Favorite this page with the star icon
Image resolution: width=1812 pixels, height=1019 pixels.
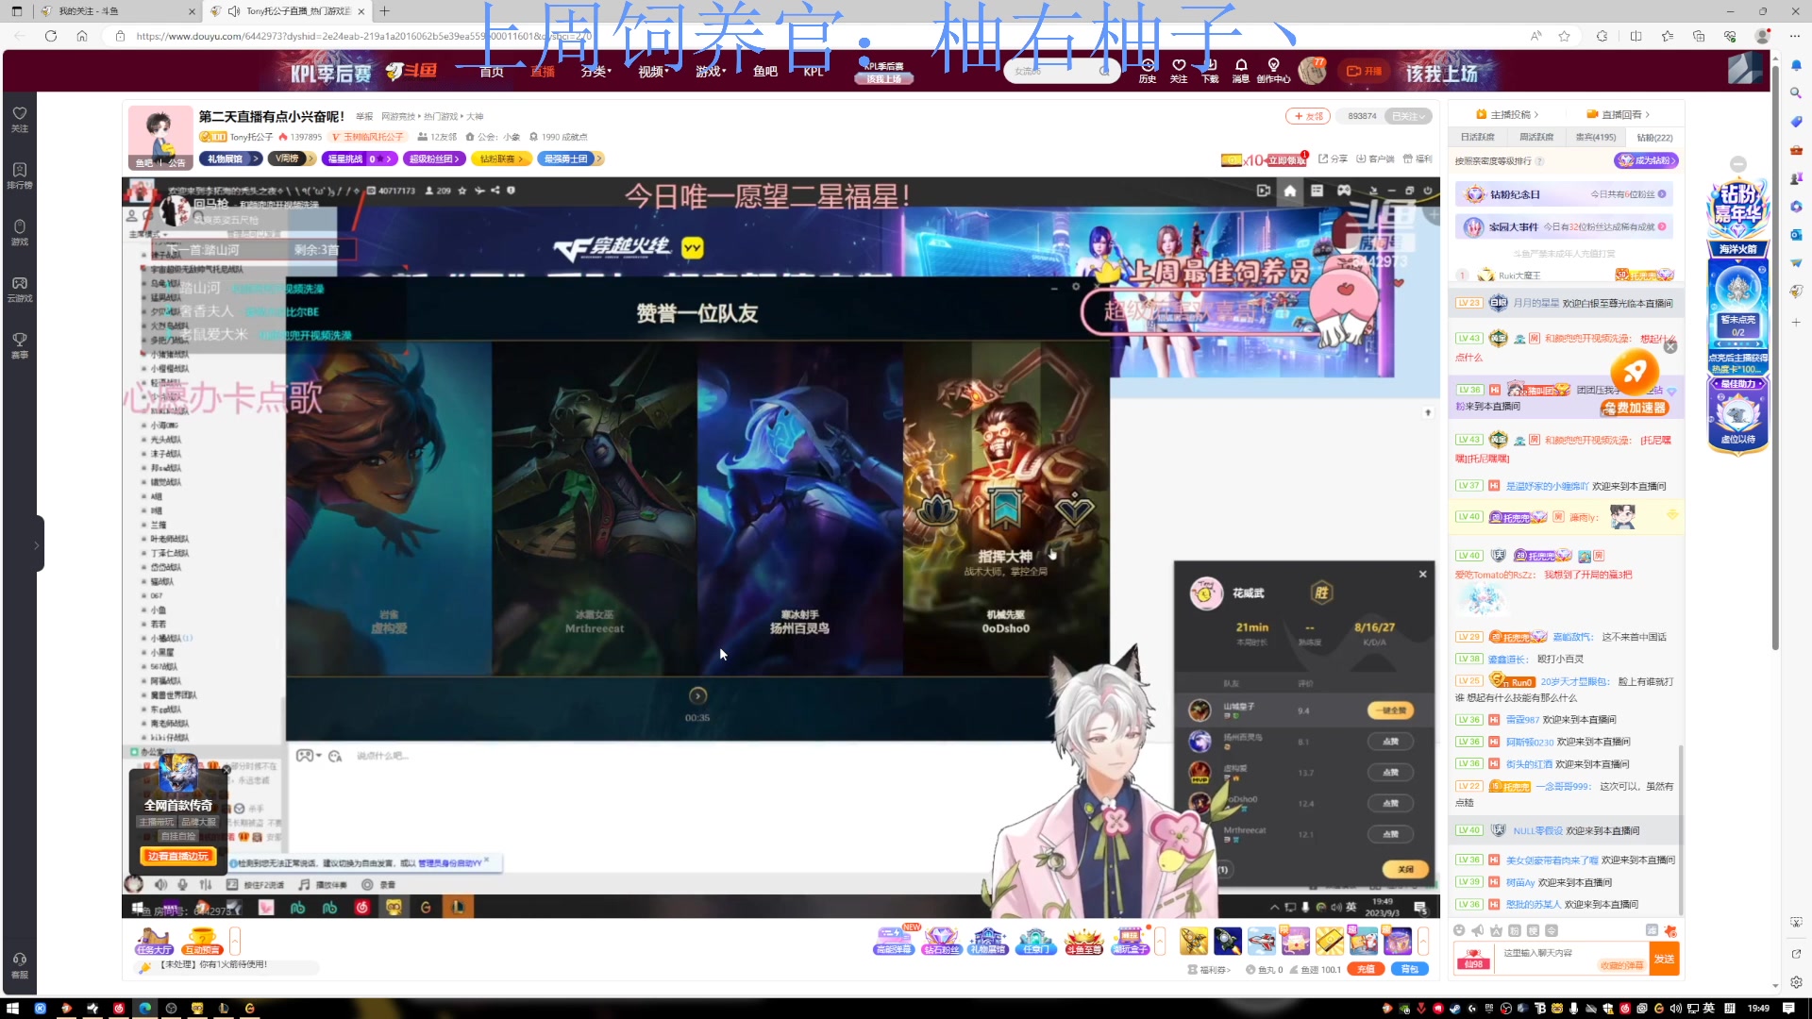[1564, 36]
